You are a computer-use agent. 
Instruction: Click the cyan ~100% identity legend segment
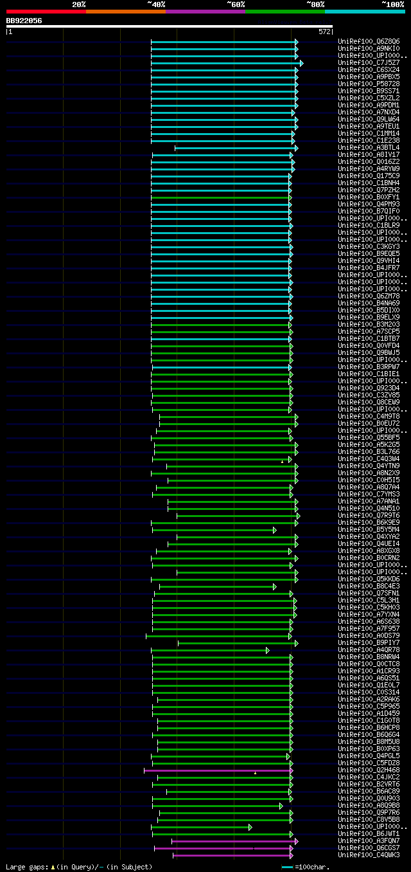point(365,12)
